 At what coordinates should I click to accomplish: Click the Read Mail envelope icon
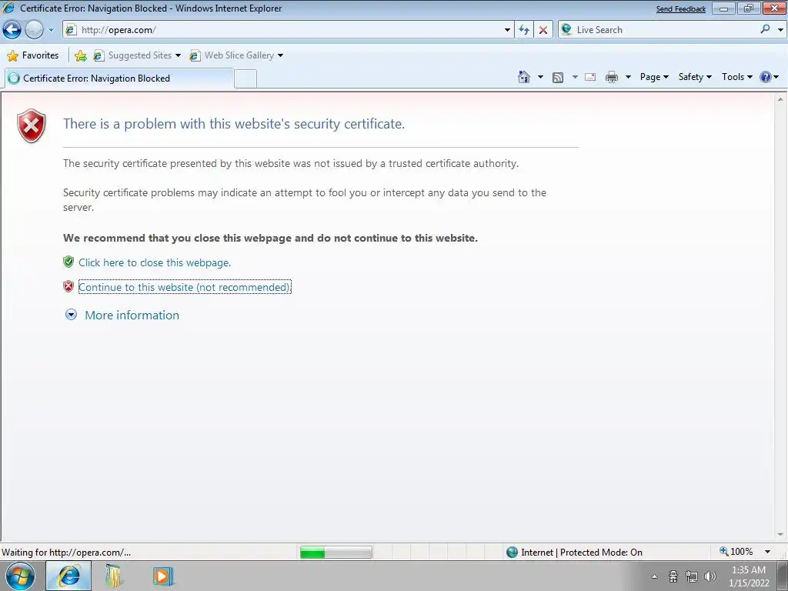pos(590,78)
